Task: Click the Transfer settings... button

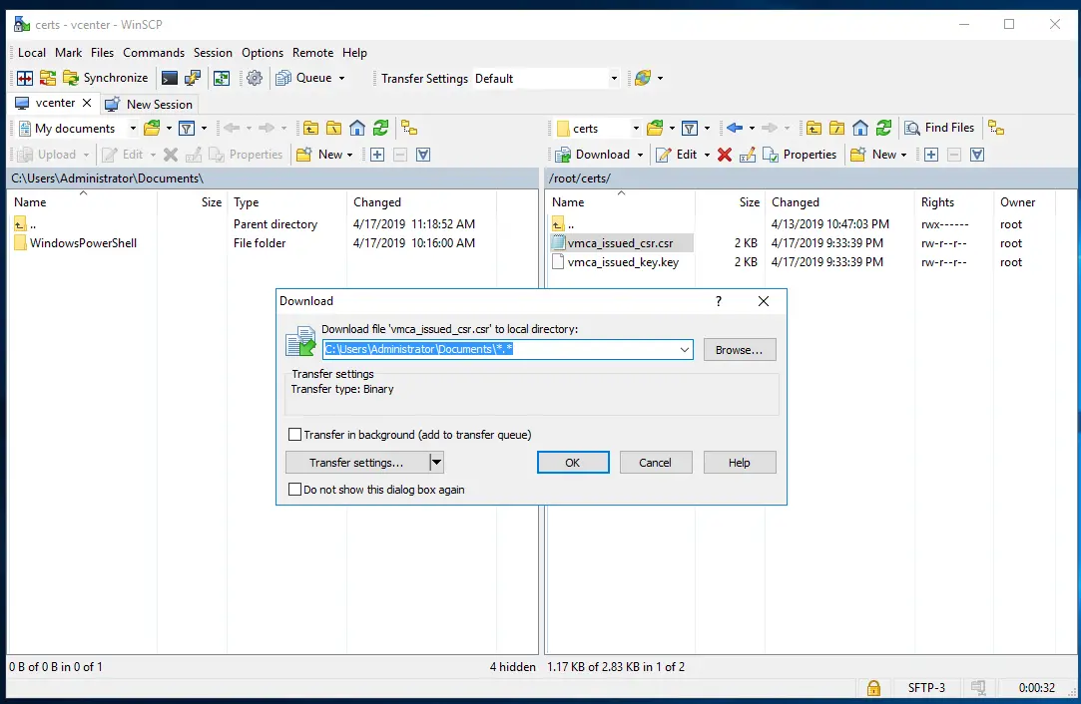Action: tap(356, 463)
